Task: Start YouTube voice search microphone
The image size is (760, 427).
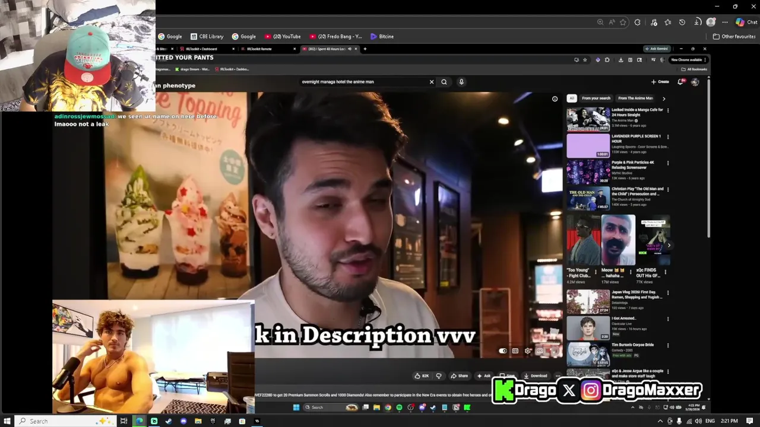Action: click(x=461, y=82)
